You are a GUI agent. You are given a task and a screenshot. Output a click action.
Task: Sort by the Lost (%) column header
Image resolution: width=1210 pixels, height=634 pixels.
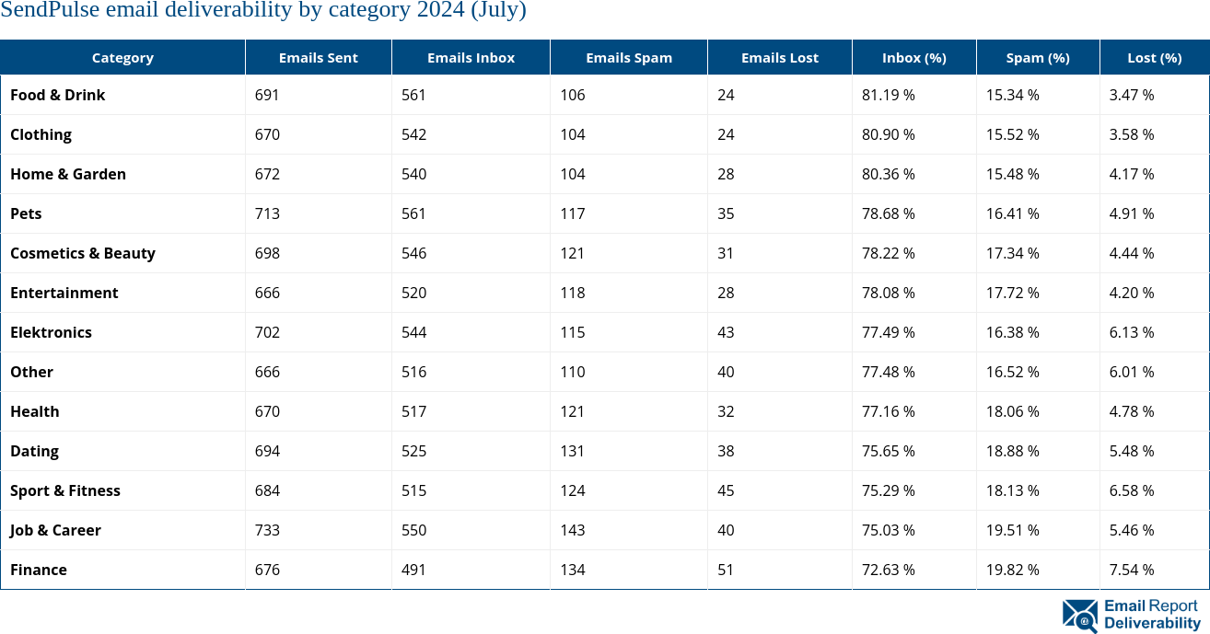click(1155, 57)
